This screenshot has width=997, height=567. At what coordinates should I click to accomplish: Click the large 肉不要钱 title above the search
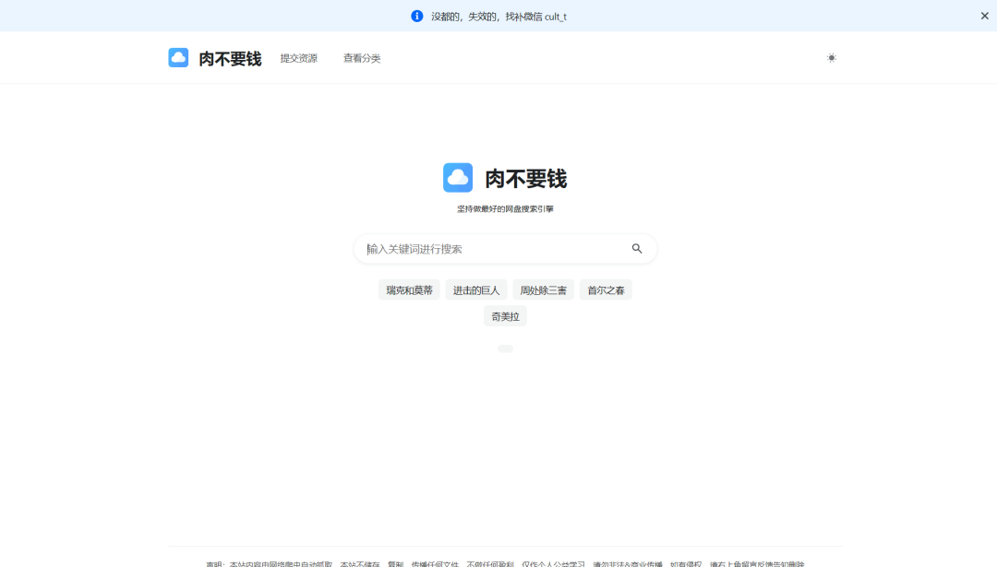(x=523, y=178)
